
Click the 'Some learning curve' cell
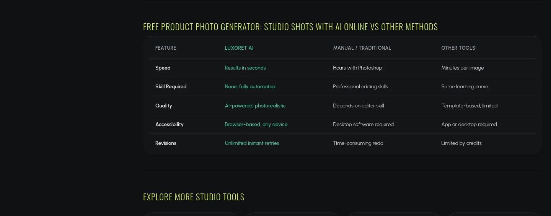tap(465, 86)
